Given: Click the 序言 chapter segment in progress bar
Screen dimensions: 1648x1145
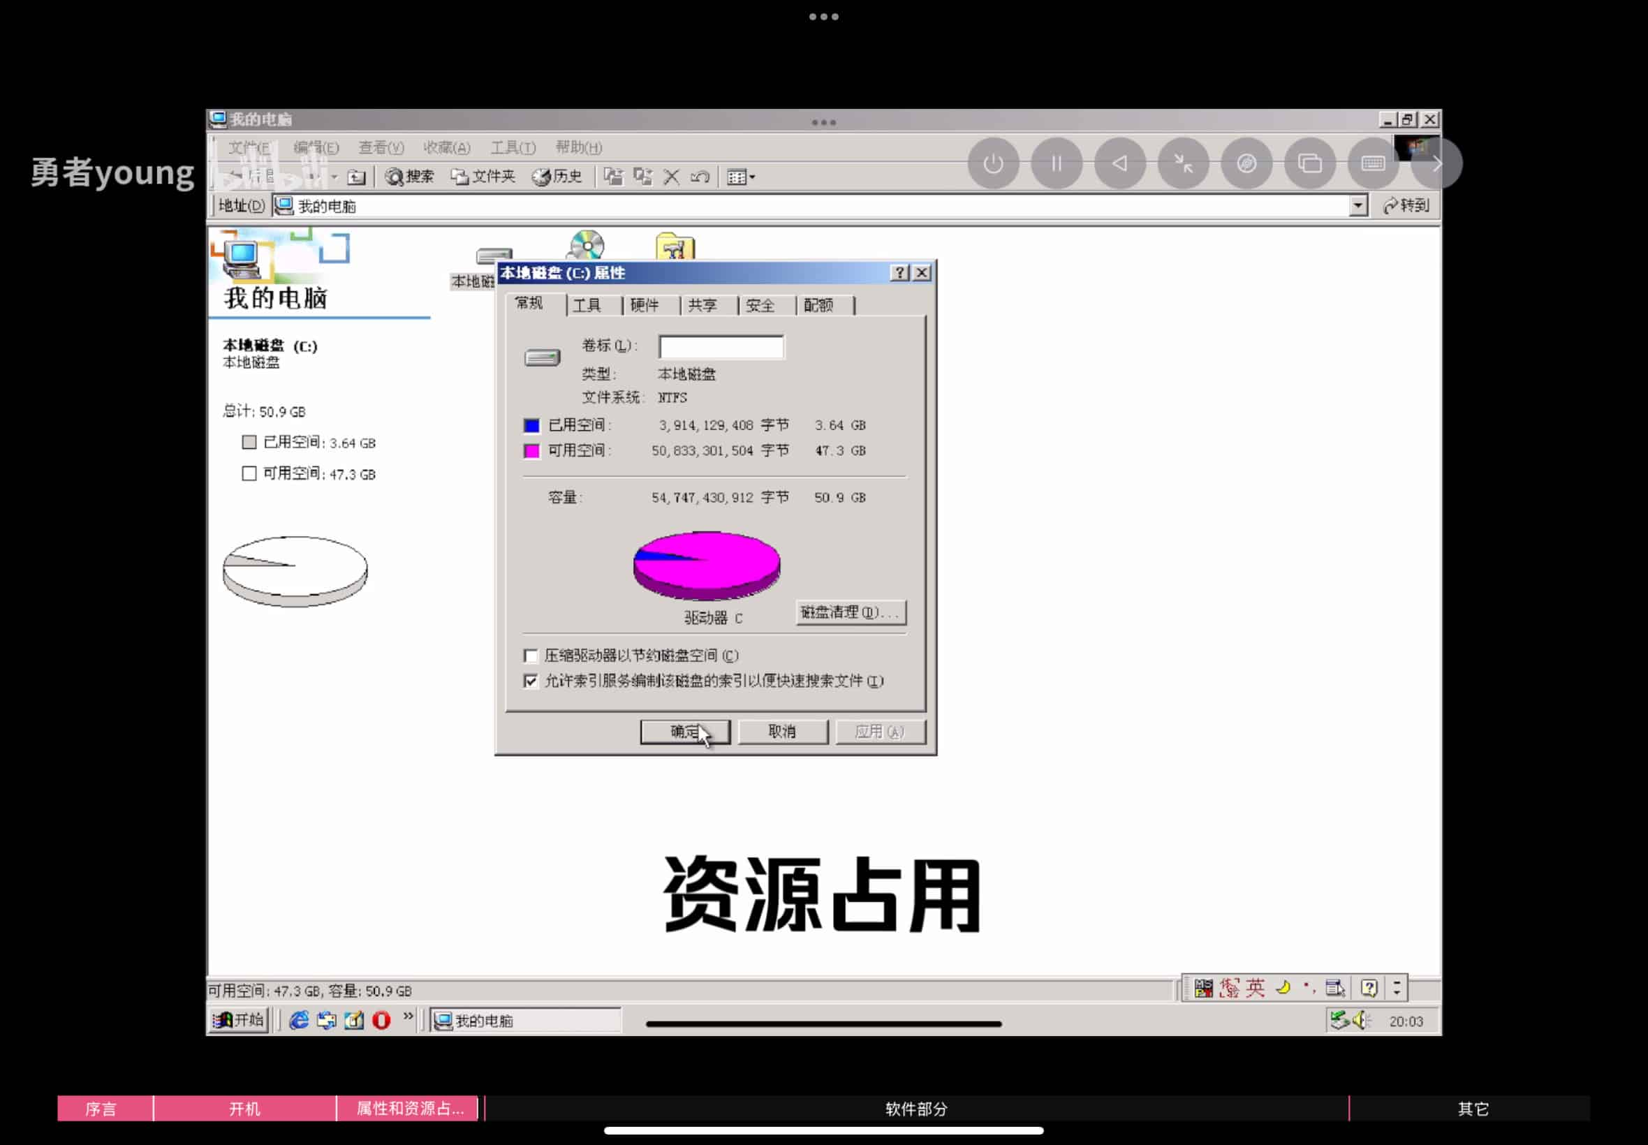Looking at the screenshot, I should 105,1109.
